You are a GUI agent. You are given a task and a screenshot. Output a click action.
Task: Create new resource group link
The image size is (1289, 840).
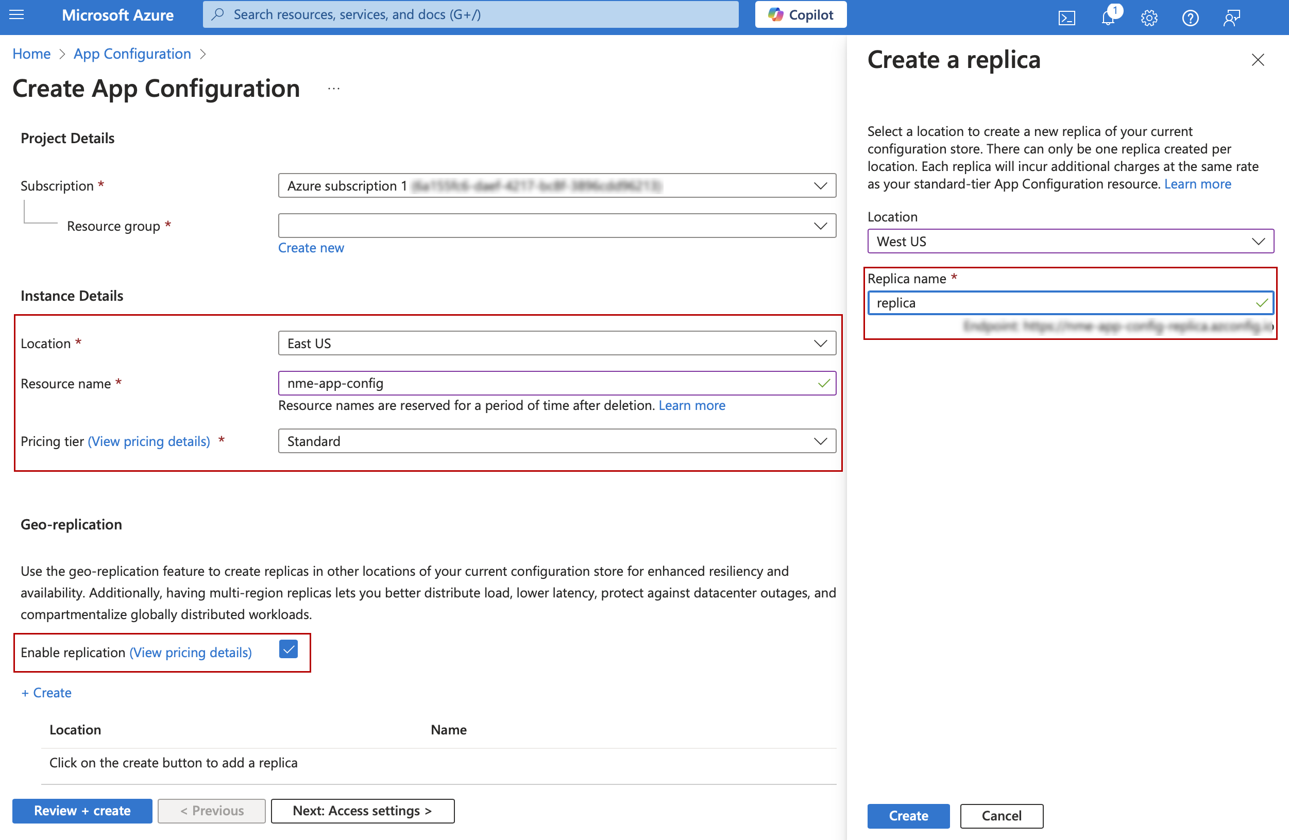tap(311, 248)
